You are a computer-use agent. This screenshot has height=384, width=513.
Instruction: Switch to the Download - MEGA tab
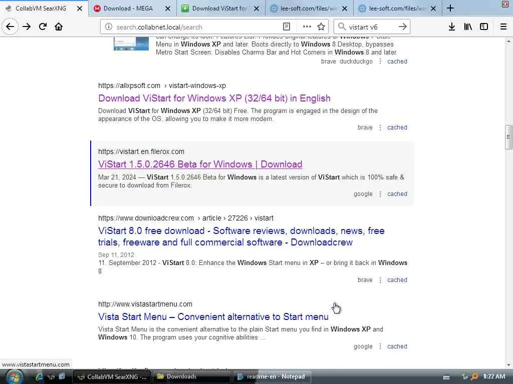pyautogui.click(x=132, y=8)
